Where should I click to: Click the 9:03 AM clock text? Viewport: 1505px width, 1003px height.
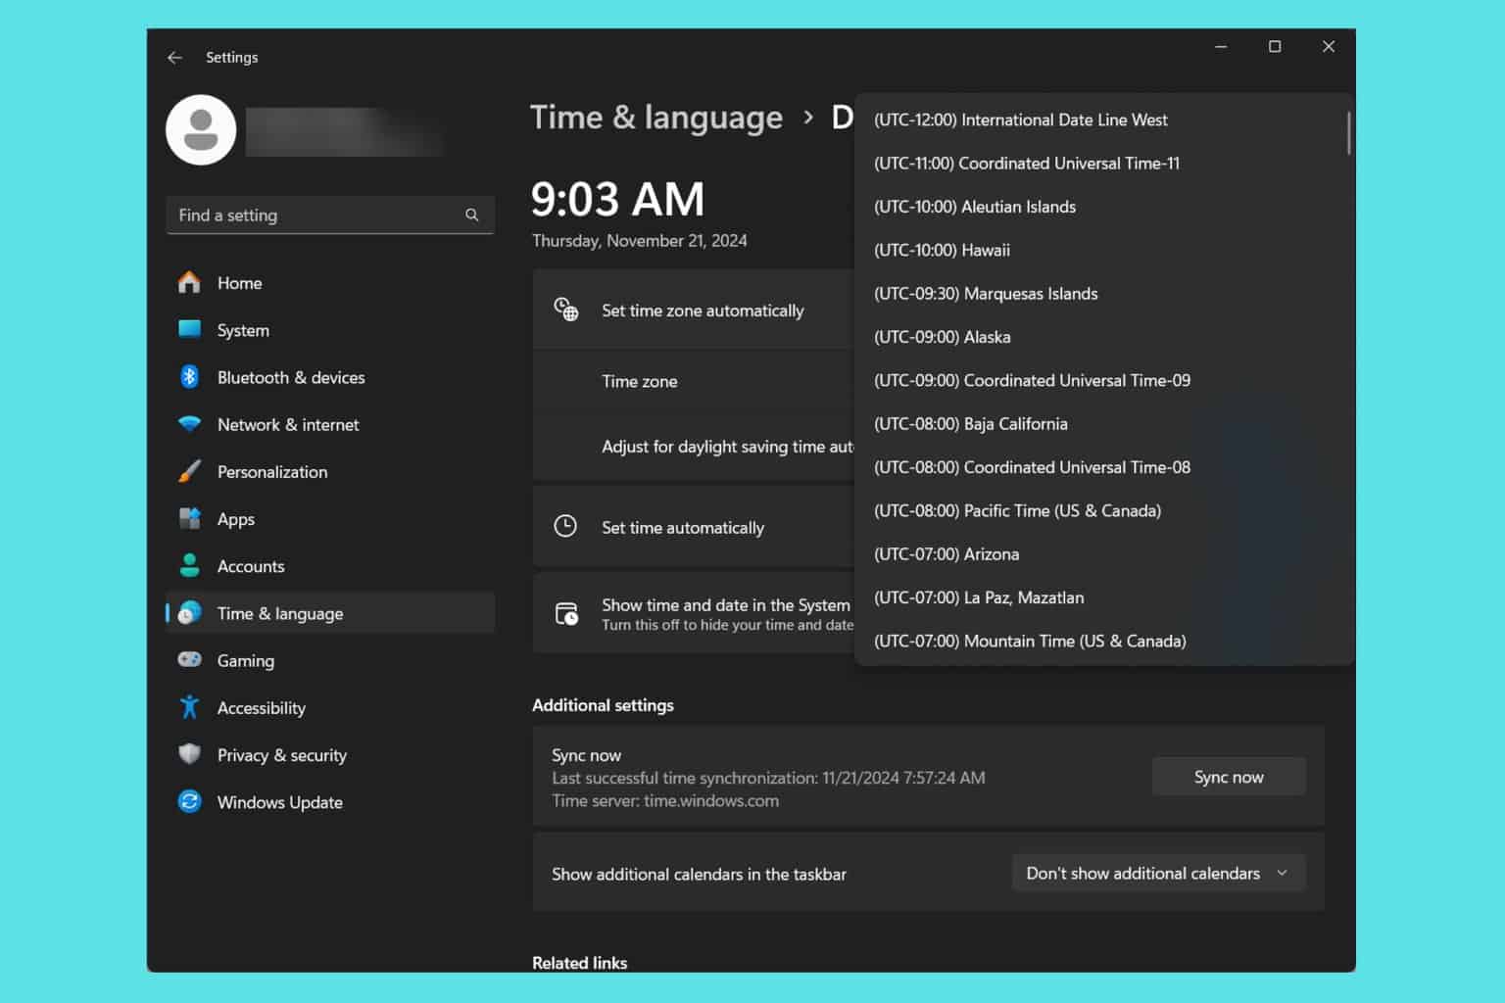(617, 199)
